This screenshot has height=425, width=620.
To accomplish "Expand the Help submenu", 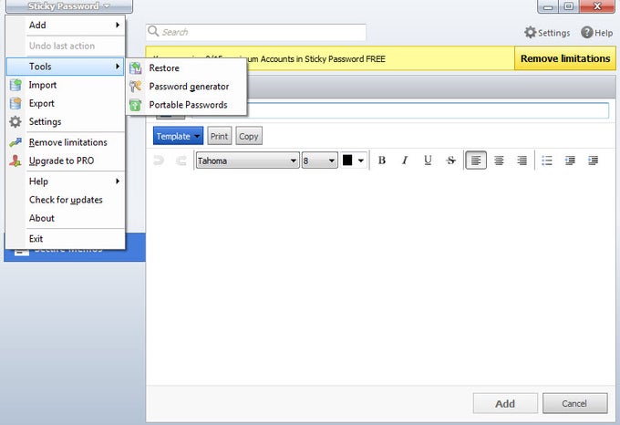I will point(66,181).
